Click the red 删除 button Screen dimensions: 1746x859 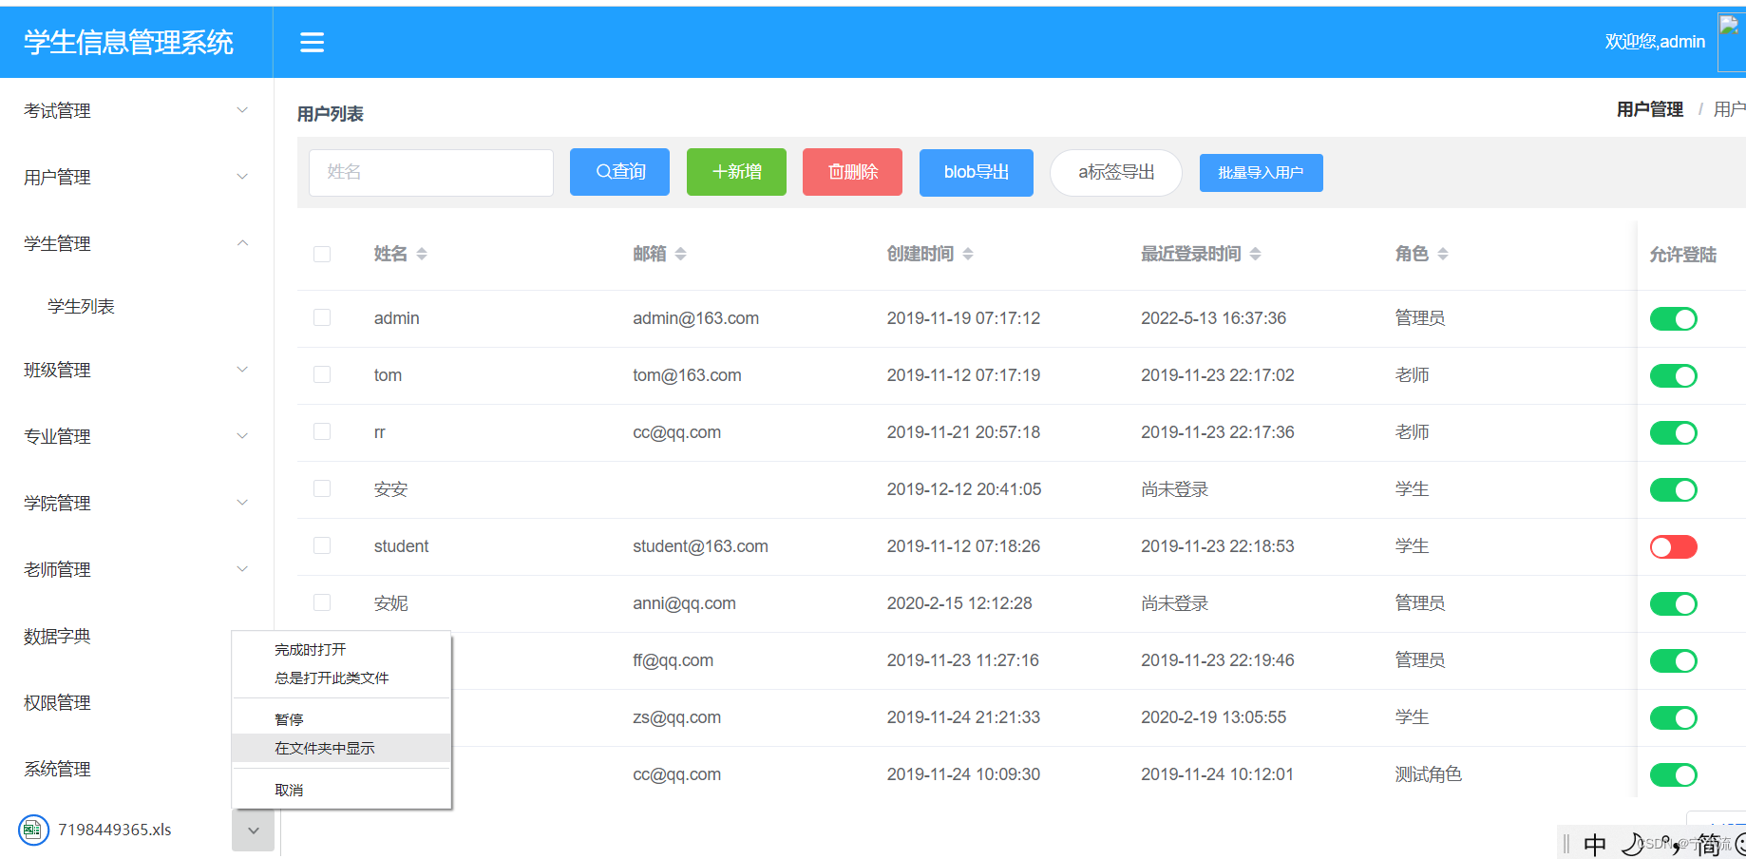click(x=852, y=172)
